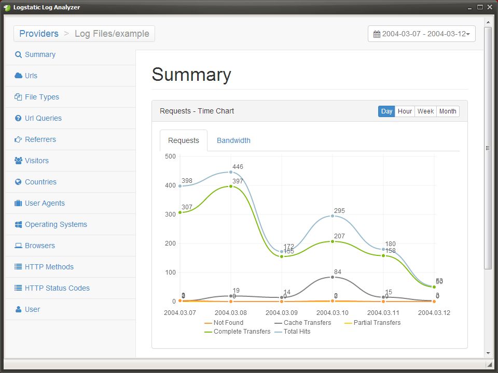Select the Browsers monitor icon
The width and height of the screenshot is (498, 373).
click(18, 246)
